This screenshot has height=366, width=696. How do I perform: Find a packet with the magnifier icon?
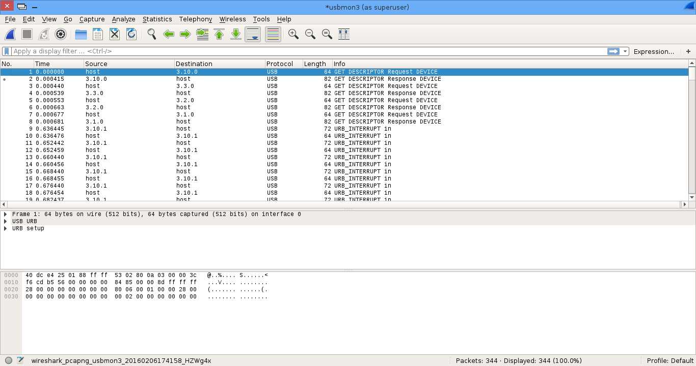[152, 34]
